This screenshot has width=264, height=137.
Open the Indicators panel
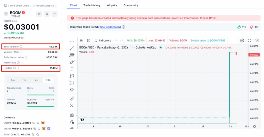[x=103, y=41]
